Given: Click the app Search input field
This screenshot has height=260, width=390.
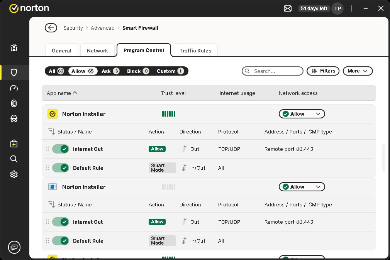Looking at the screenshot, I should (275, 71).
